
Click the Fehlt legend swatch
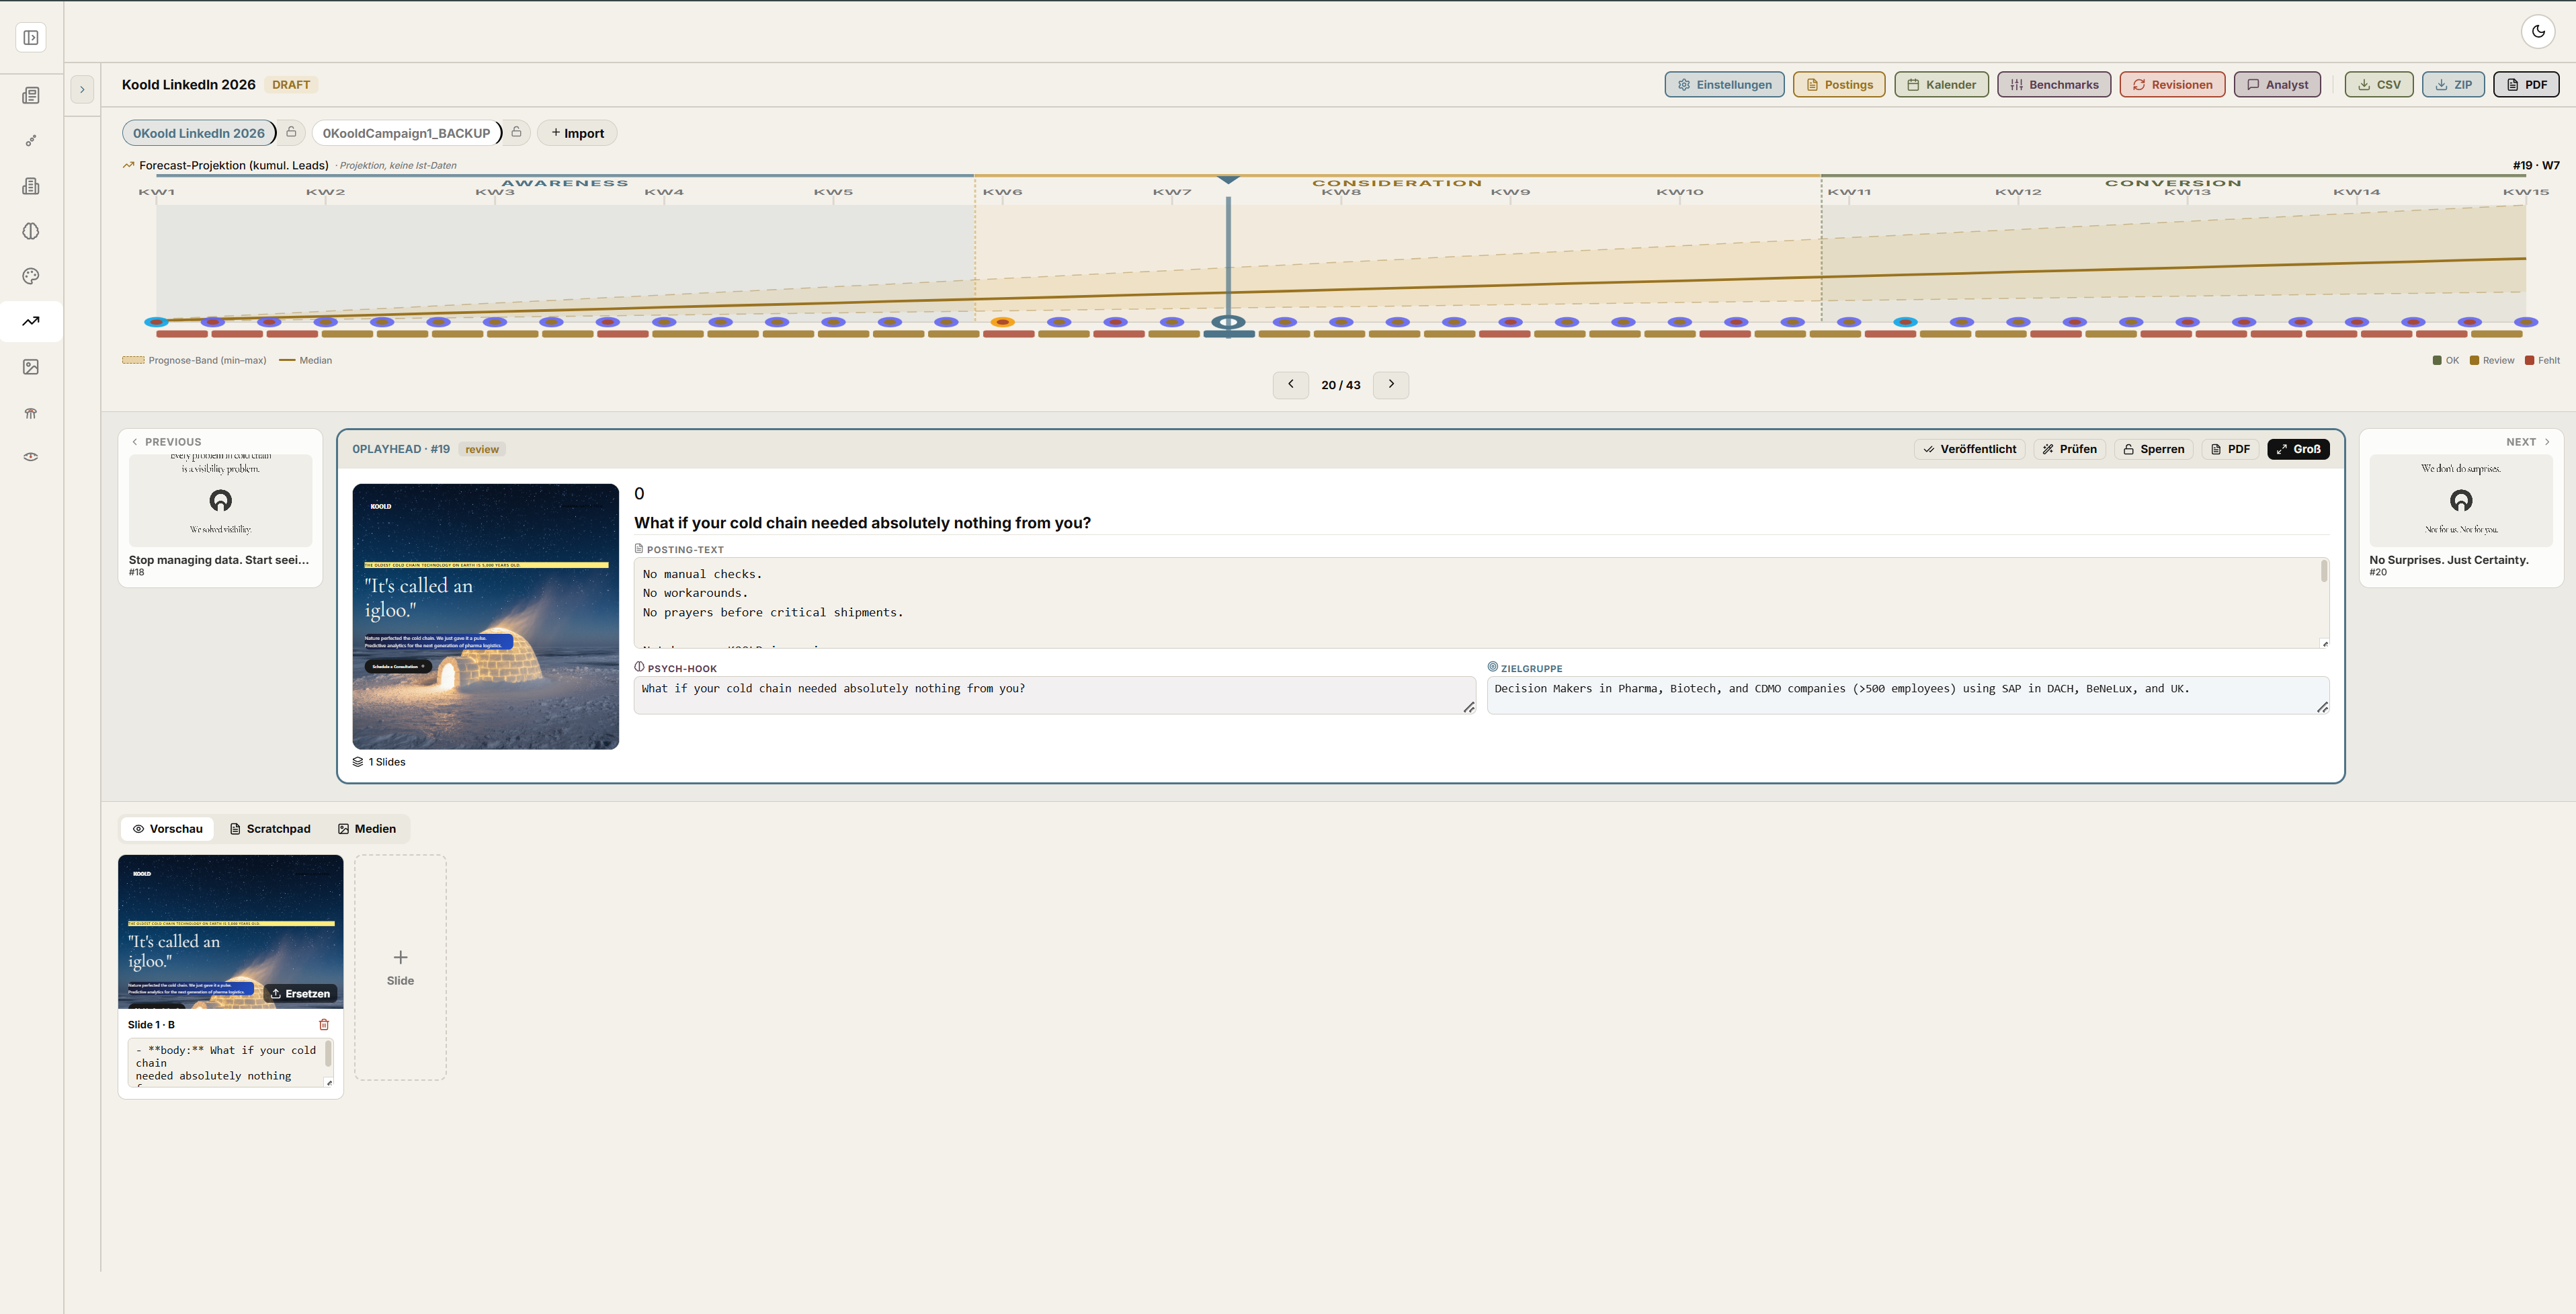point(2529,360)
